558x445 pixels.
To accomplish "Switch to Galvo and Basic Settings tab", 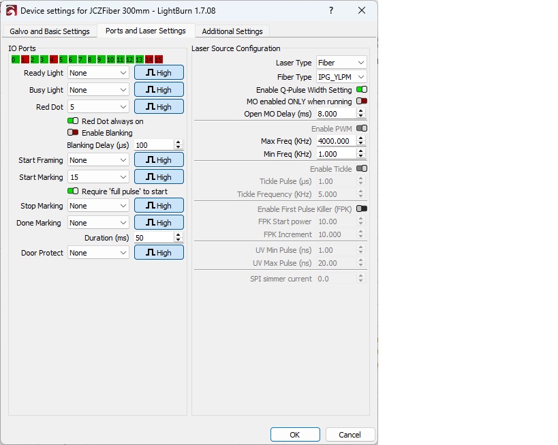I will pos(50,31).
